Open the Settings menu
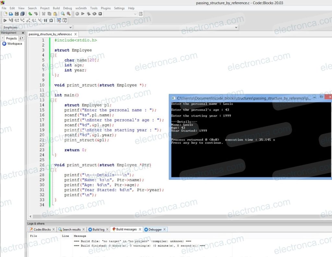Viewport: 332px width, 257px height. tap(119, 8)
